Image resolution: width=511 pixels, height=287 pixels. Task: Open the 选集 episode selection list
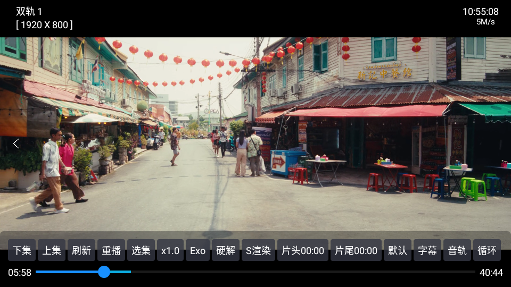141,250
